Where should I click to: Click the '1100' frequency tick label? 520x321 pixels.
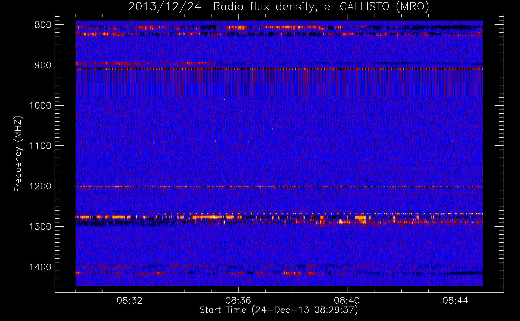click(40, 146)
